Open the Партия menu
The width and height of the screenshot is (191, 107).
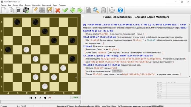[4, 5]
